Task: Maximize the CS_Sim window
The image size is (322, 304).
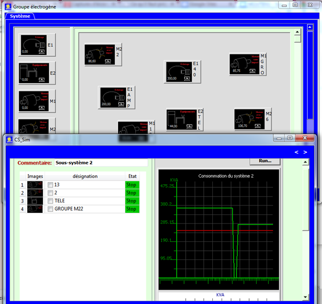Action: pos(290,138)
